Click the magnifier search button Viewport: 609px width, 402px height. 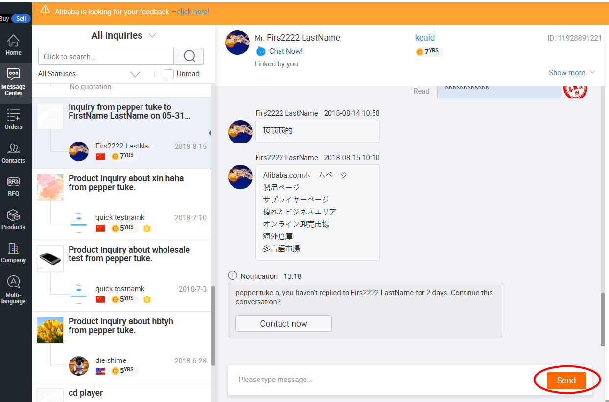tap(189, 56)
